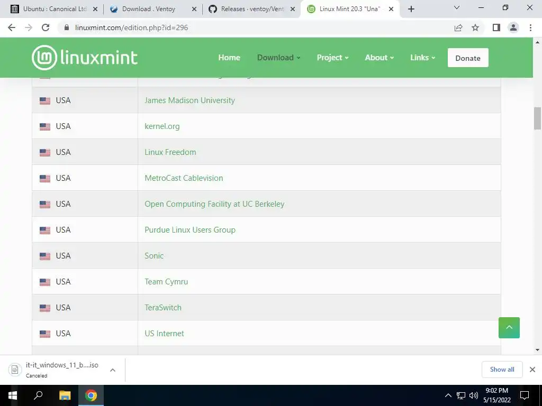
Task: Show hidden system tray icons
Action: pos(448,395)
